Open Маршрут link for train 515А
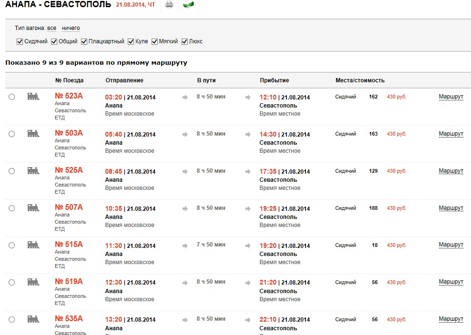The image size is (471, 335). (x=451, y=245)
